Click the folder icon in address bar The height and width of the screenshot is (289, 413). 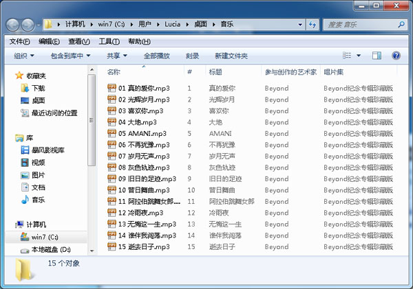[x=48, y=25]
